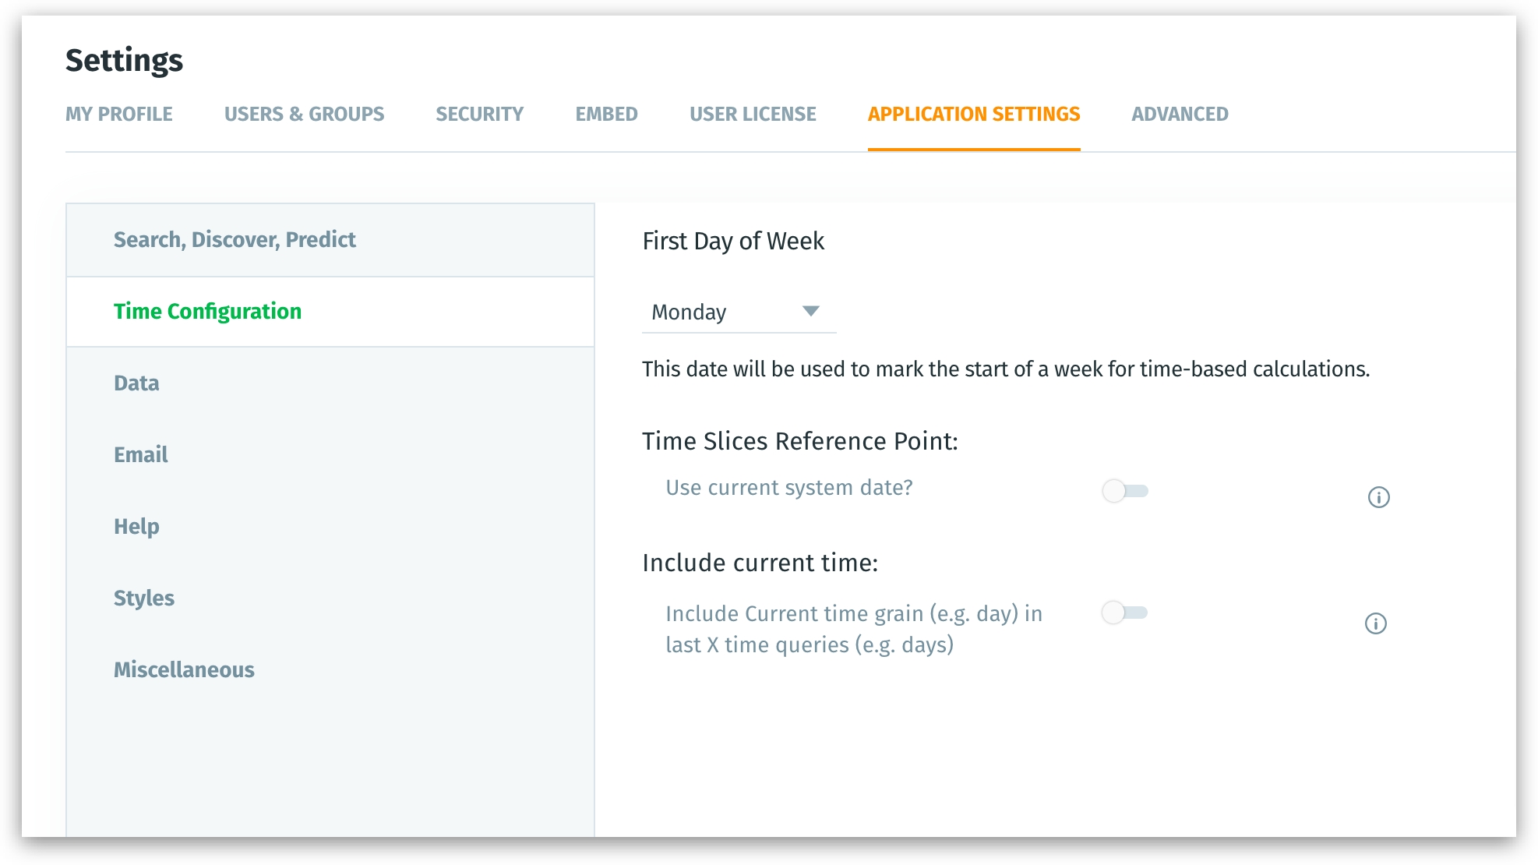
Task: Select the Embed tab
Action: [x=606, y=114]
